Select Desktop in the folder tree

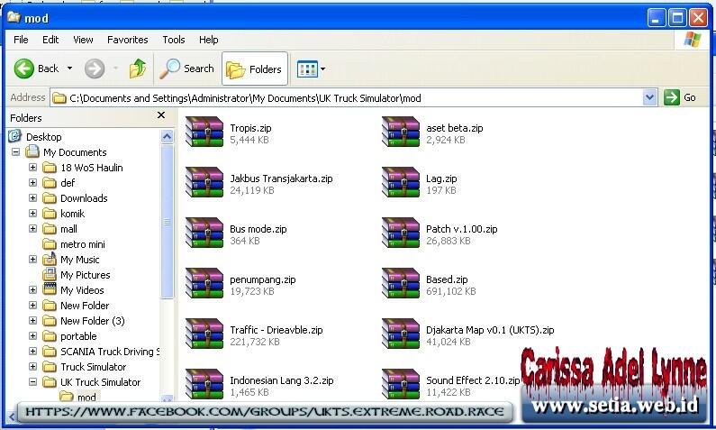(43, 137)
